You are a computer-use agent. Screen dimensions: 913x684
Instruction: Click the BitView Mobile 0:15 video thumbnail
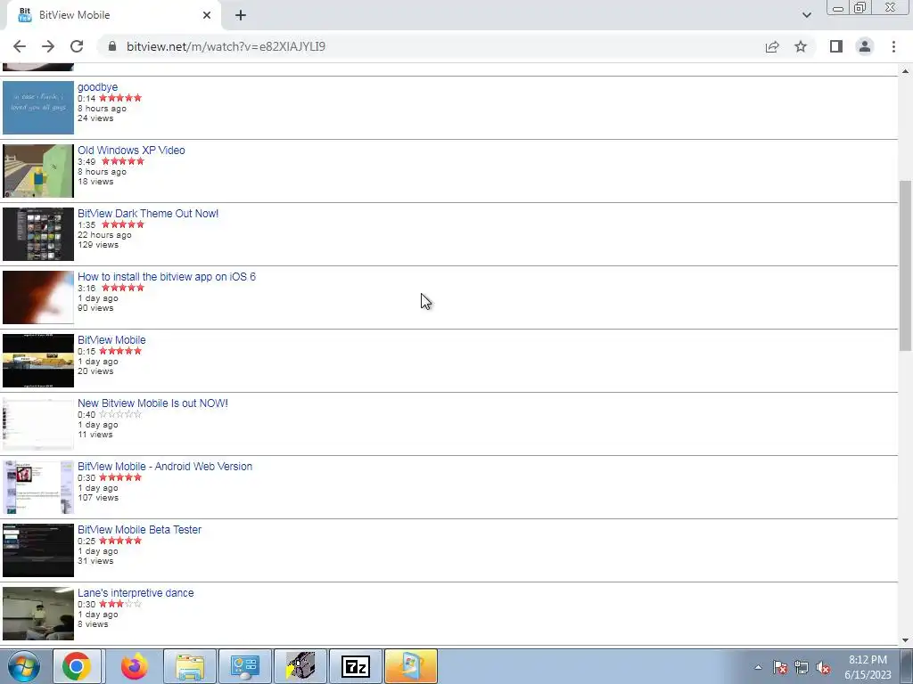tap(38, 361)
